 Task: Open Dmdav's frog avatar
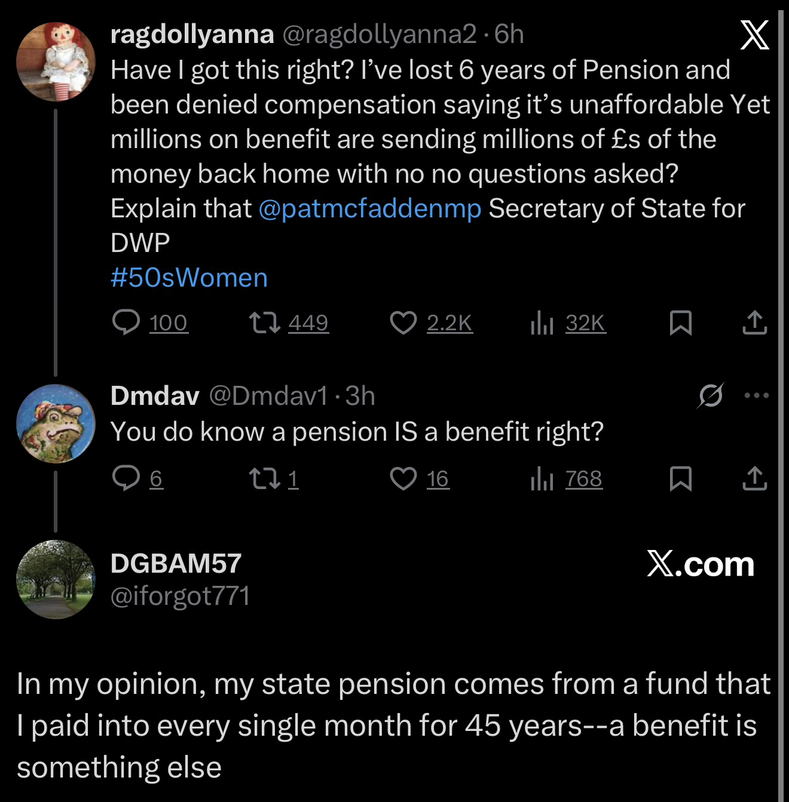click(x=56, y=423)
